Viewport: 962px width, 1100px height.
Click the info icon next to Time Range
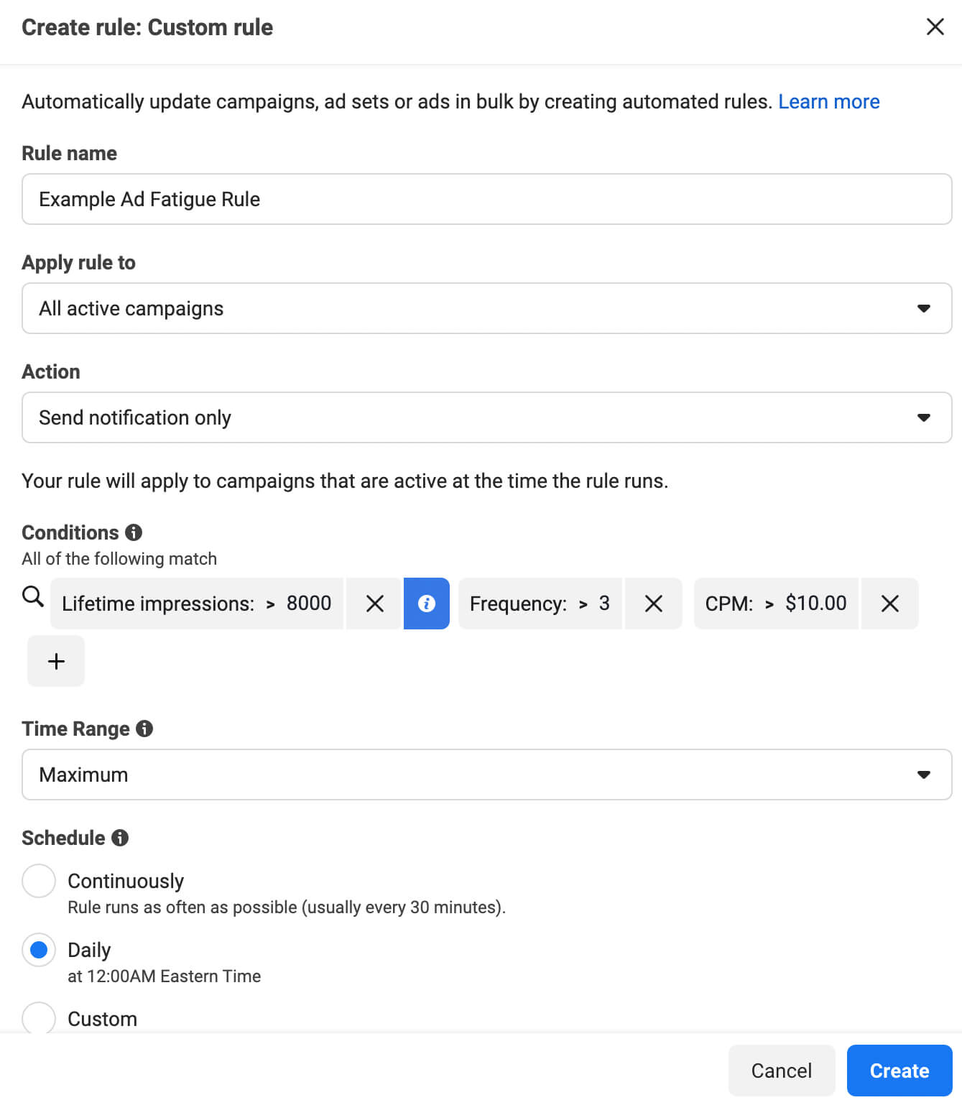(145, 729)
